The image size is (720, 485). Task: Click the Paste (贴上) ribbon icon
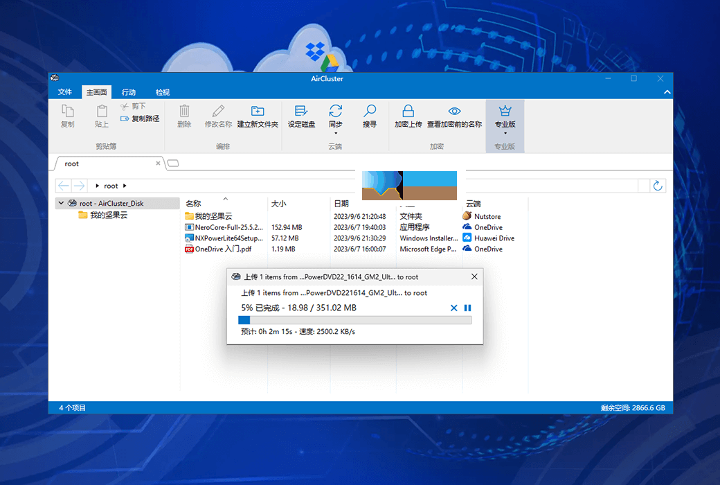point(102,112)
